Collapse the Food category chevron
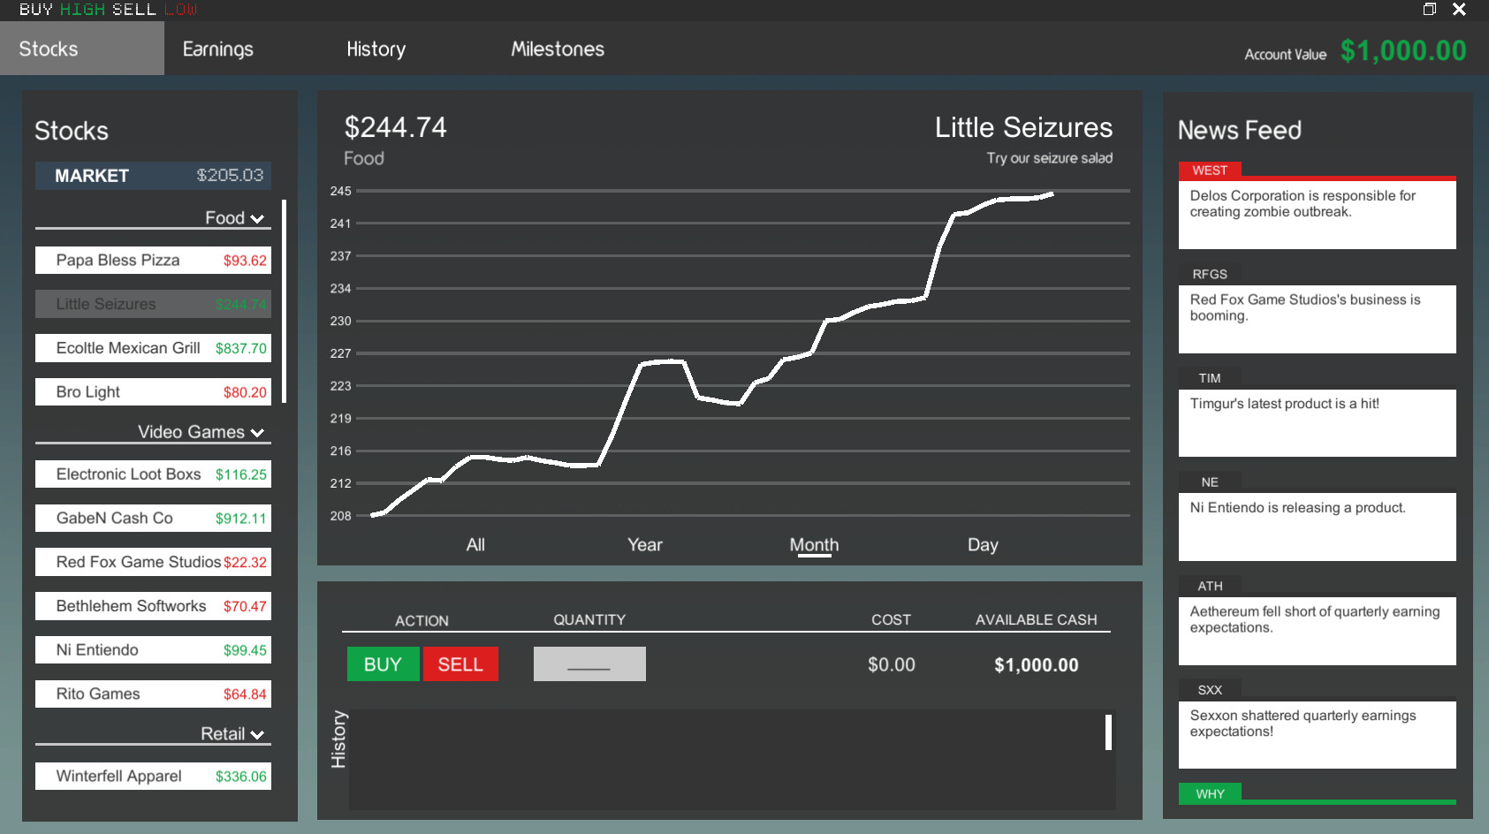This screenshot has width=1489, height=834. pos(257,219)
